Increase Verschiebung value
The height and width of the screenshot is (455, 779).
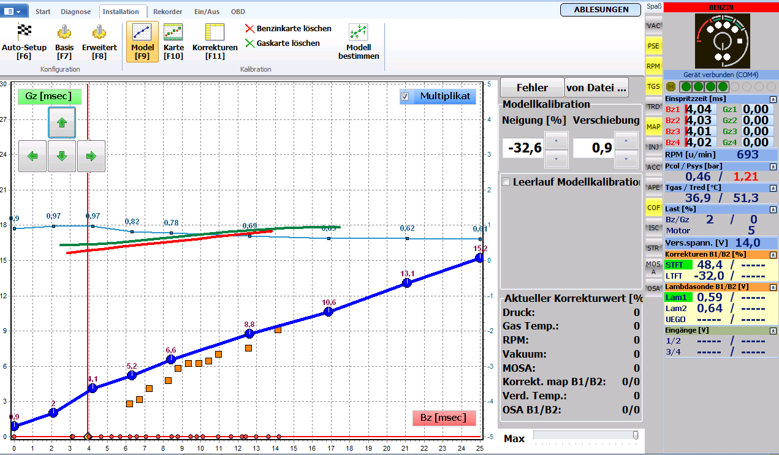[626, 140]
